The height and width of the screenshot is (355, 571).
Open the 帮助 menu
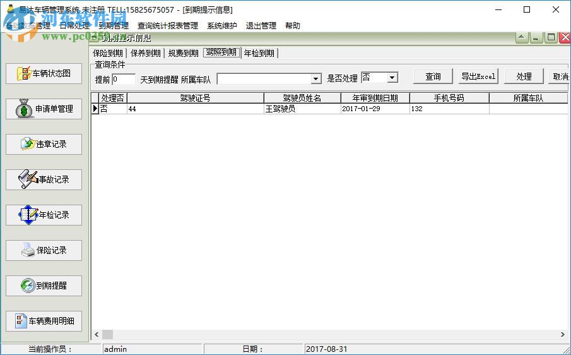[293, 25]
